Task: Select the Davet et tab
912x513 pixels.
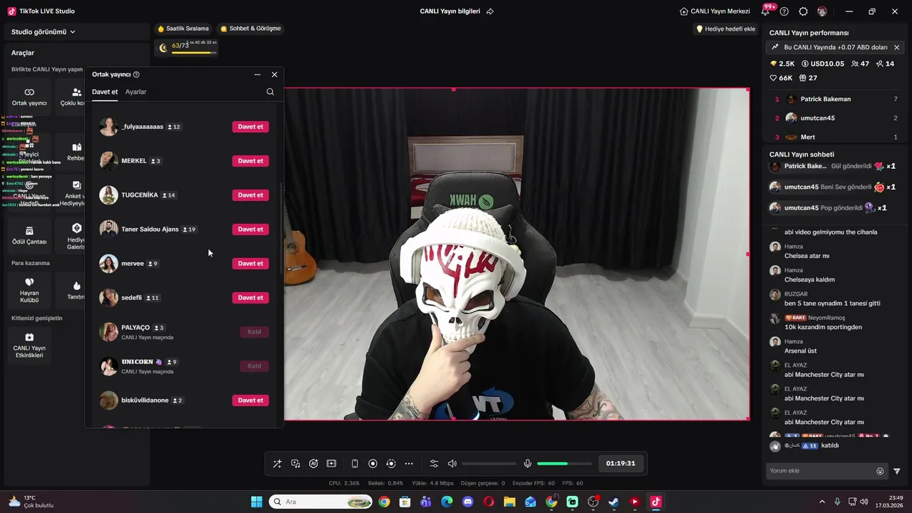Action: 105,92
